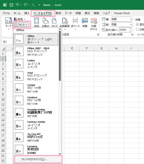The width and height of the screenshot is (144, 164).
Task: Select row 5 header
Action: coord(3,74)
